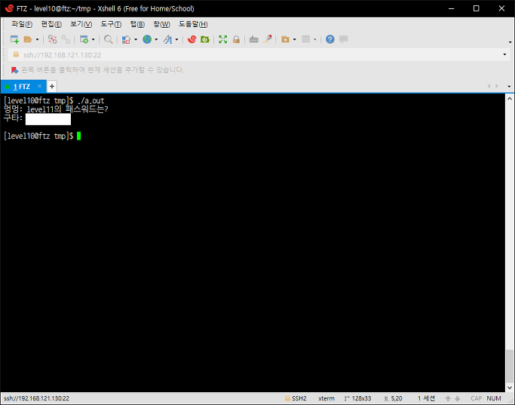Open the 편집(E) menu
The height and width of the screenshot is (405, 515).
click(x=51, y=24)
